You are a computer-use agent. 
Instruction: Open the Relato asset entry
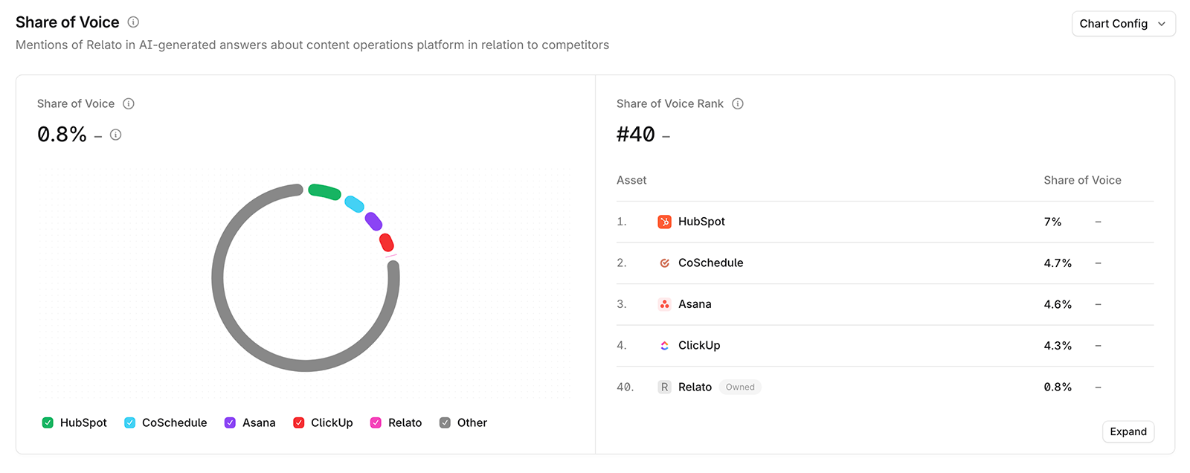tap(695, 386)
